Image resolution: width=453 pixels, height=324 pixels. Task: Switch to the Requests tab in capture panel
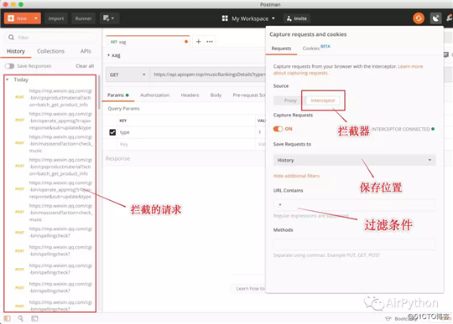(281, 49)
